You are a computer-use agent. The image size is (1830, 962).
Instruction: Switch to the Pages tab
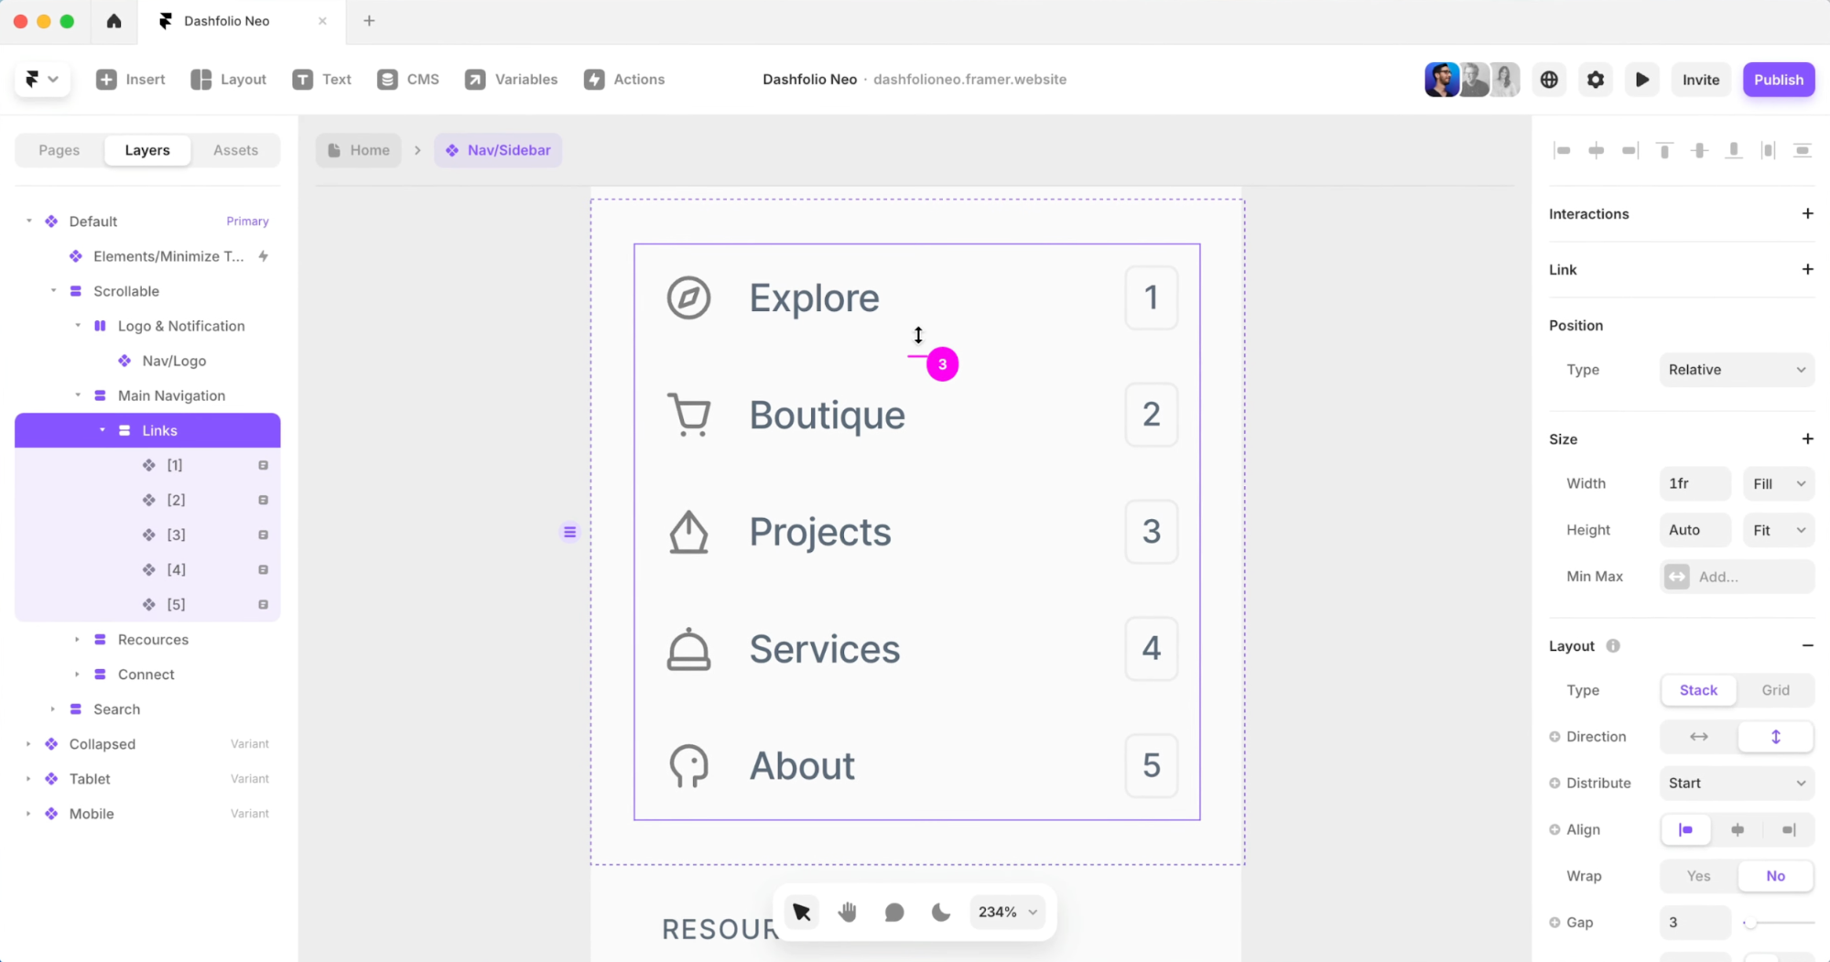[60, 150]
